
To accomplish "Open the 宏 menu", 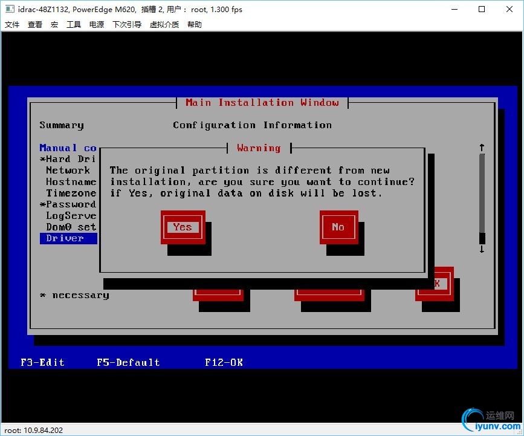I will pyautogui.click(x=54, y=24).
